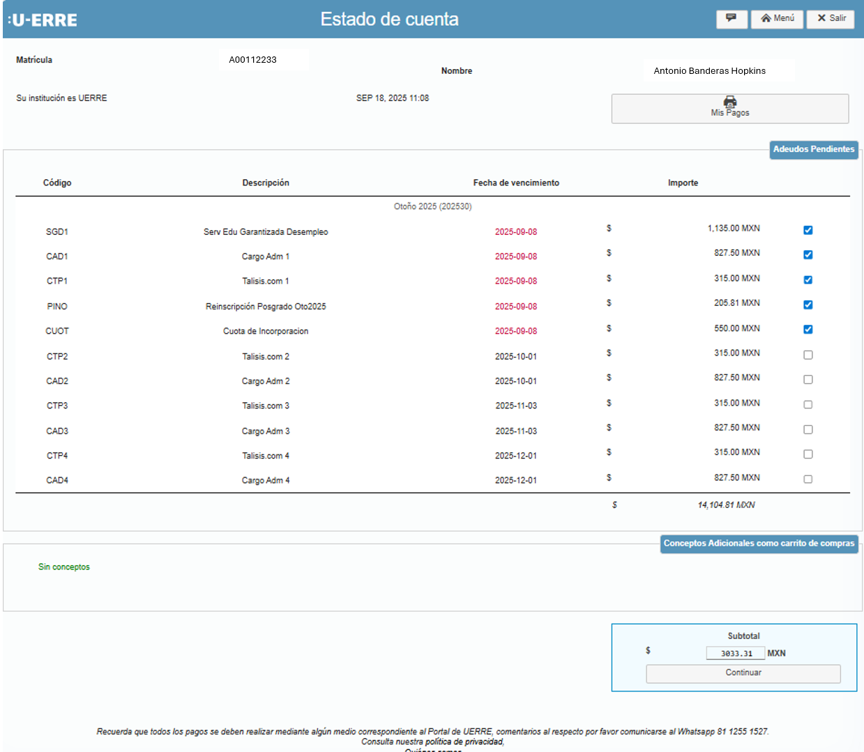
Task: Click the Salir exit button
Action: (831, 19)
